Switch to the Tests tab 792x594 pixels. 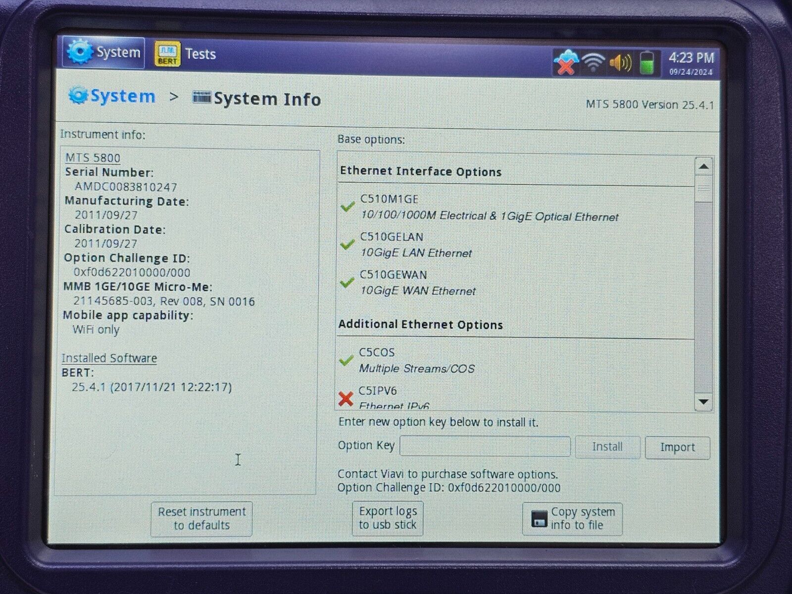pos(199,54)
